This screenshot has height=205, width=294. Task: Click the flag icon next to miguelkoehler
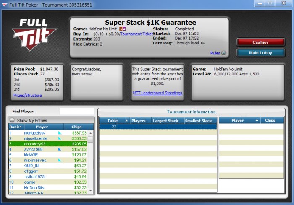point(60,138)
